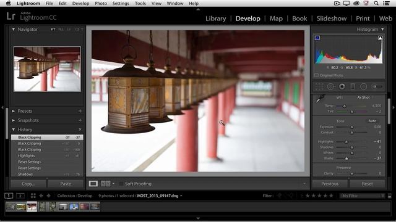
Task: Switch to Loupe view in toolbar
Action: click(93, 184)
